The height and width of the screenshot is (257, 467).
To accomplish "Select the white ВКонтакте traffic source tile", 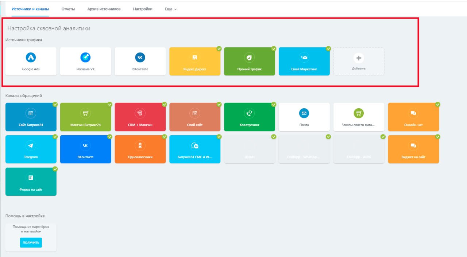I will click(x=140, y=61).
